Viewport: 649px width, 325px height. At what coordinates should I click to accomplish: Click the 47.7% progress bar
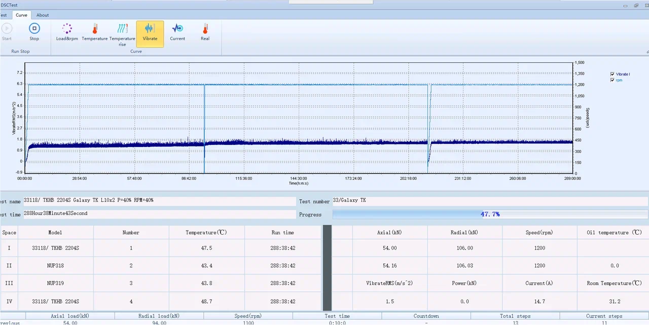pos(490,214)
